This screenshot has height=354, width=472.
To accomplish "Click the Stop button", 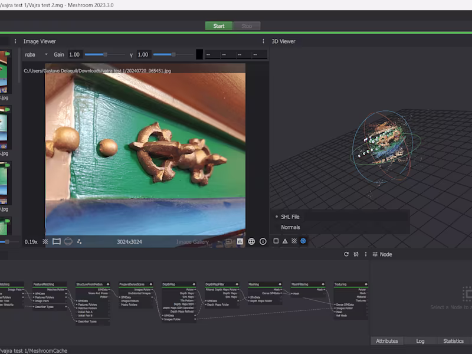I will point(247,25).
